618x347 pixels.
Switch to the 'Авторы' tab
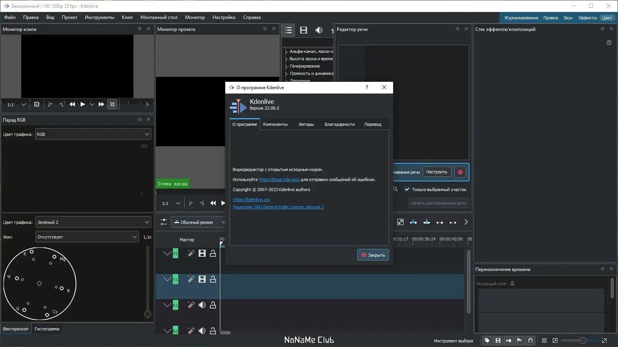point(306,124)
